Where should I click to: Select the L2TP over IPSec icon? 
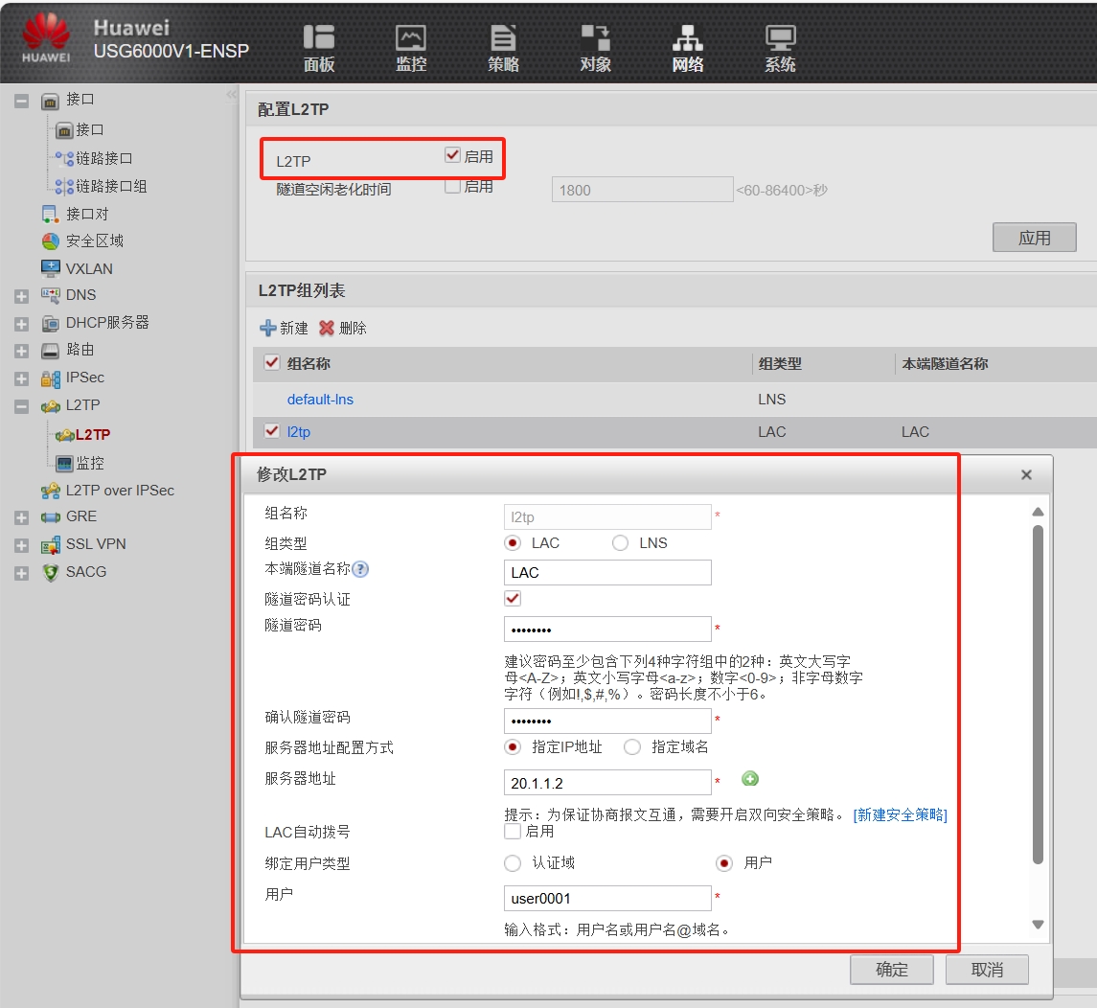tap(50, 491)
